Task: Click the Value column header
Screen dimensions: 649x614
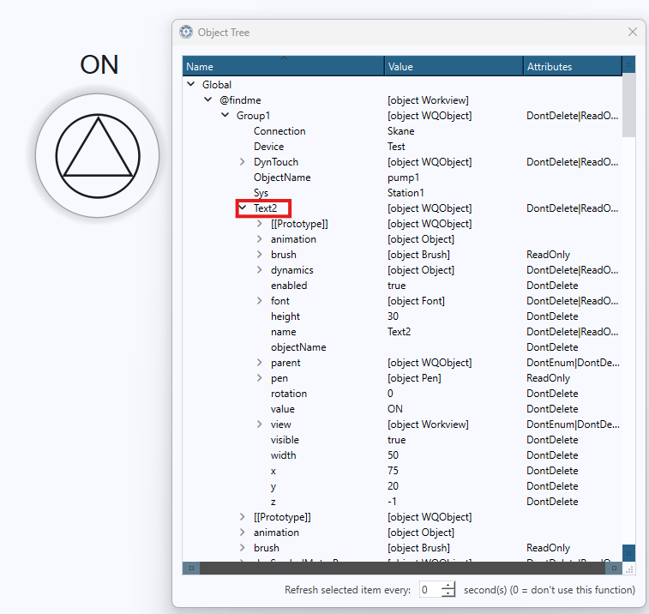Action: (453, 66)
